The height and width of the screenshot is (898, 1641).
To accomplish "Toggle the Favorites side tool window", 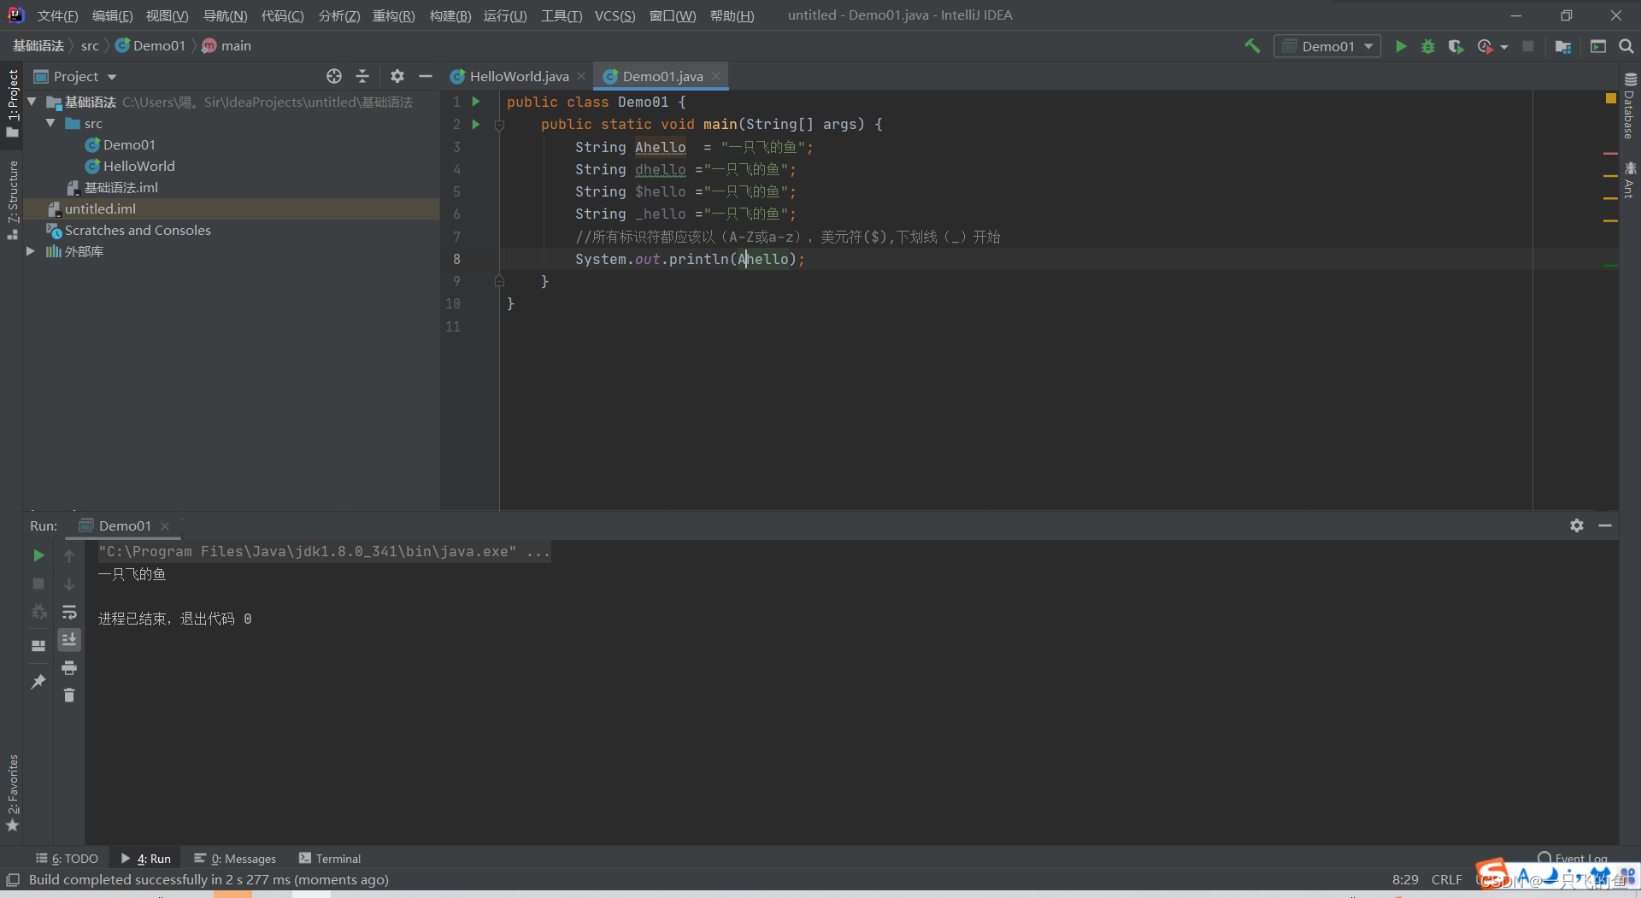I will point(13,792).
